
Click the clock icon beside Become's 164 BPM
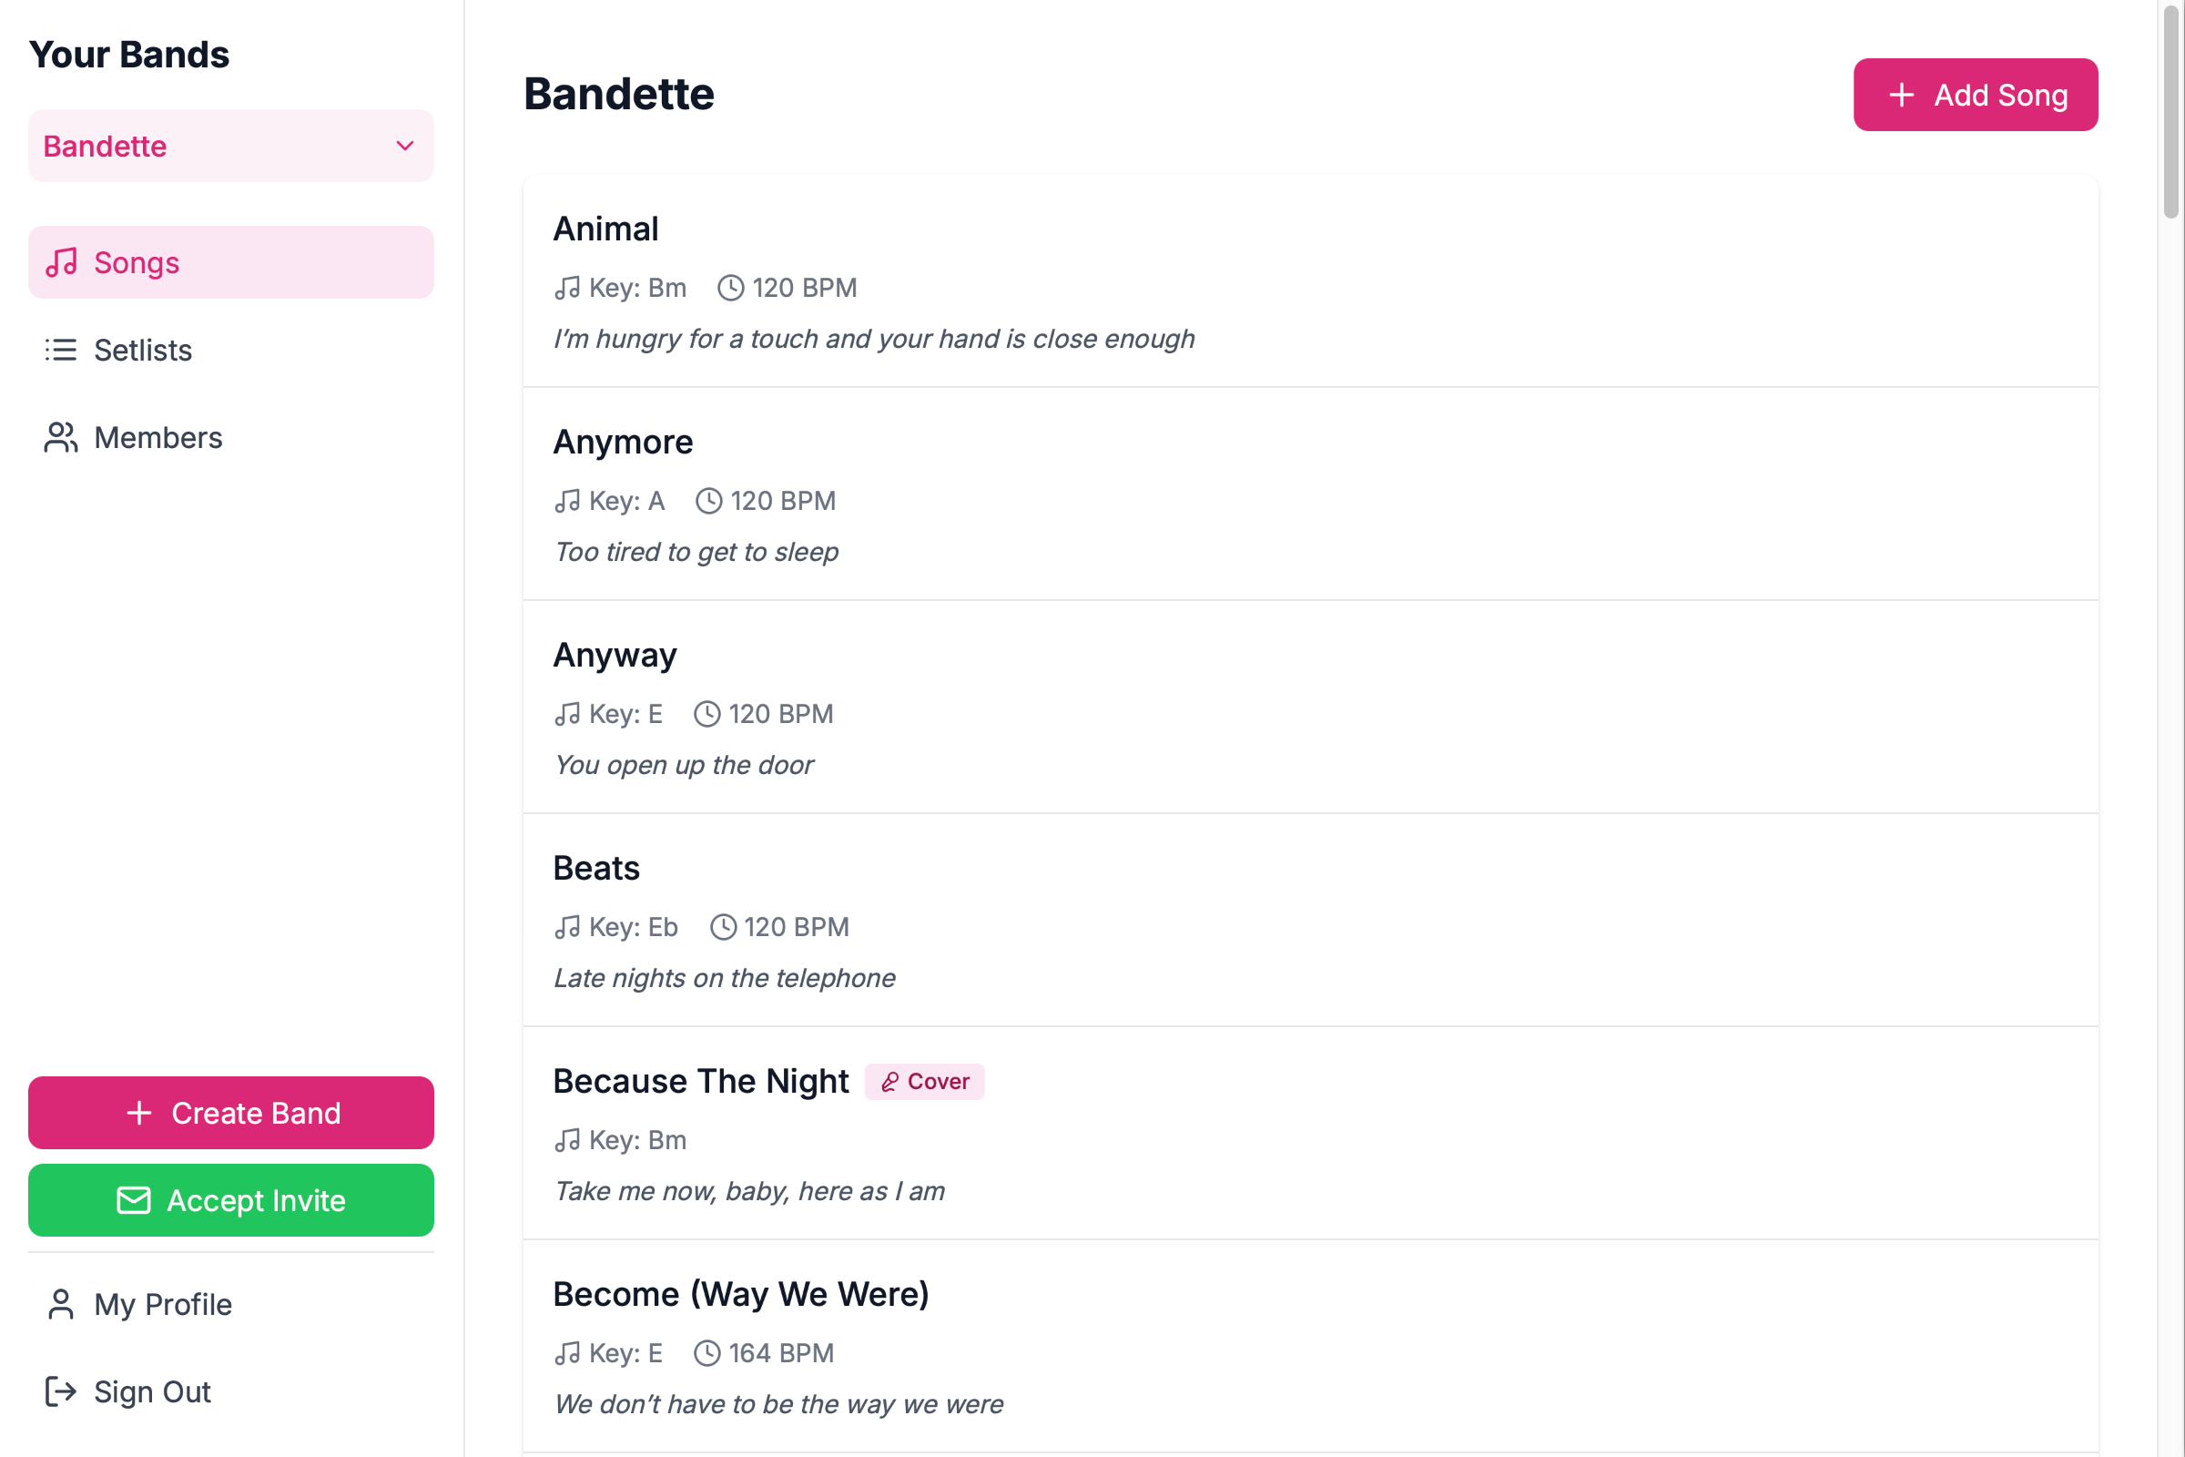[708, 1353]
